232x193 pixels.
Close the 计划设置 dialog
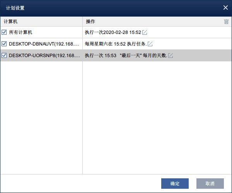pos(225,8)
